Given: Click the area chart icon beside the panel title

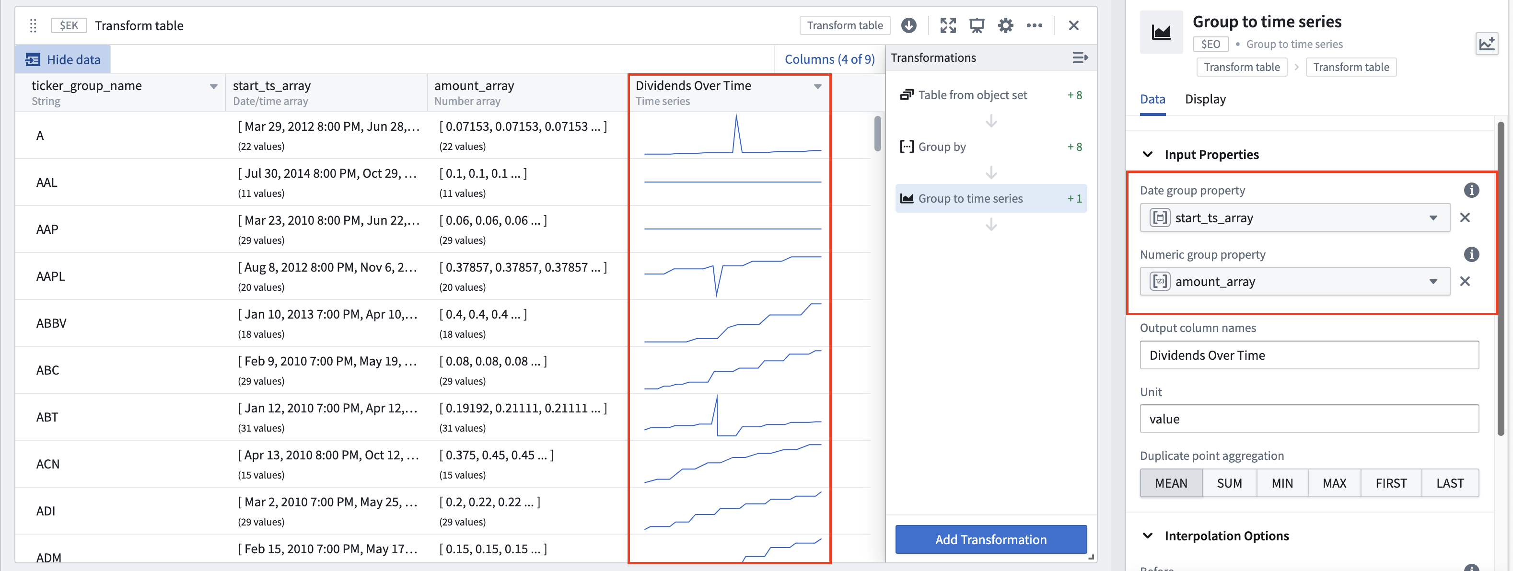Looking at the screenshot, I should pos(1161,32).
